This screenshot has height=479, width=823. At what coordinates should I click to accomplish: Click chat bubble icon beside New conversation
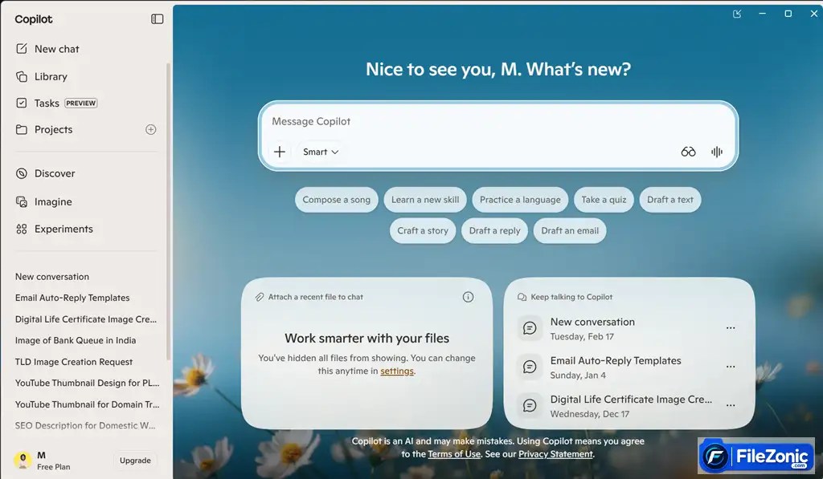pyautogui.click(x=530, y=328)
